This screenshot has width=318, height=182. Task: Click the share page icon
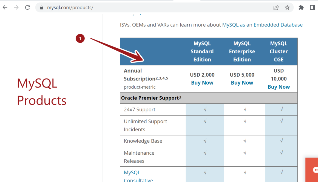[276, 7]
